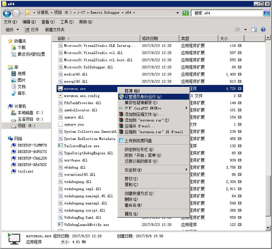Open the 编辑(E) menu
The image size is (272, 249).
tap(29, 22)
